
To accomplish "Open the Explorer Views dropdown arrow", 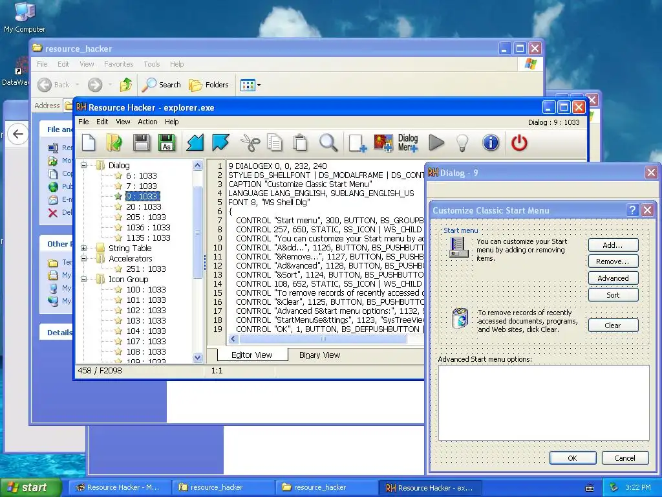I will tap(259, 85).
